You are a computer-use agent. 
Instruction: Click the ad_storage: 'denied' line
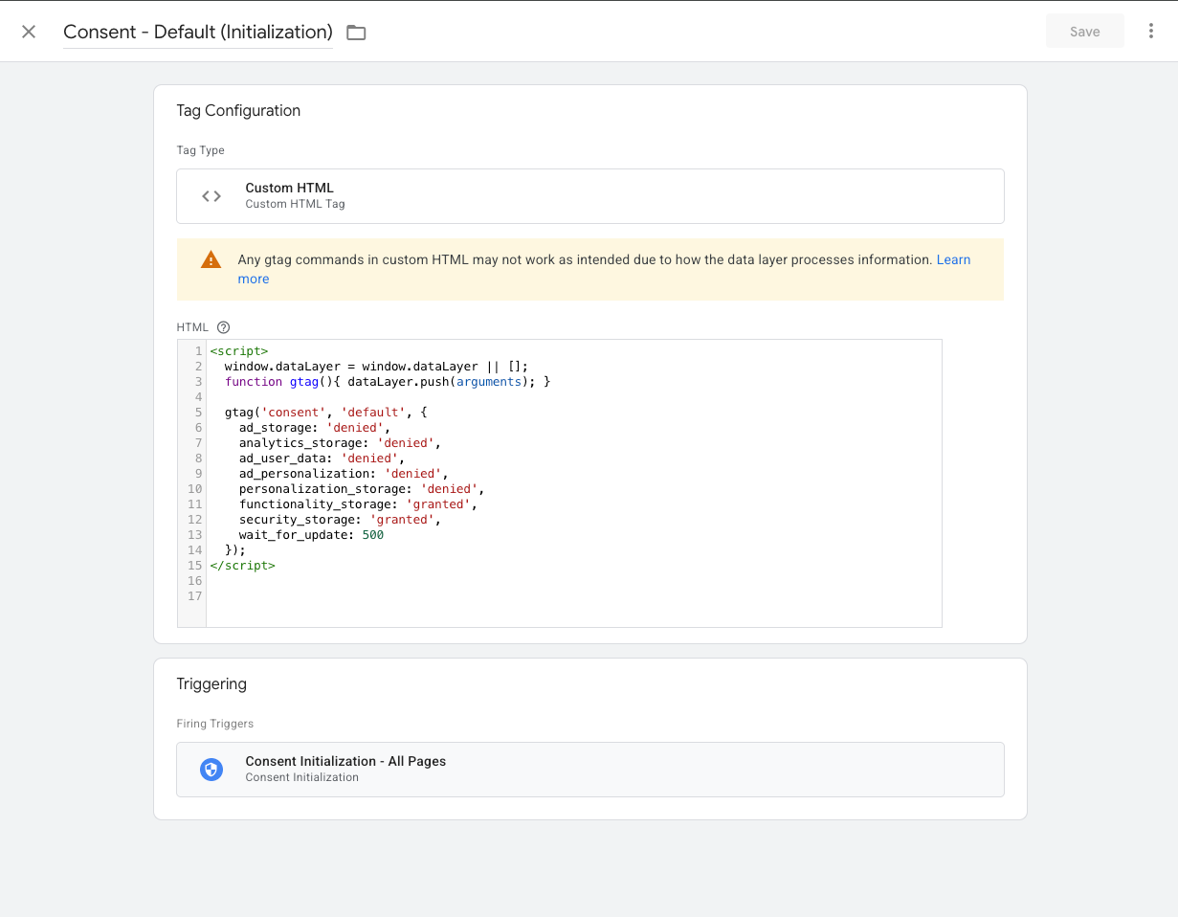[315, 428]
